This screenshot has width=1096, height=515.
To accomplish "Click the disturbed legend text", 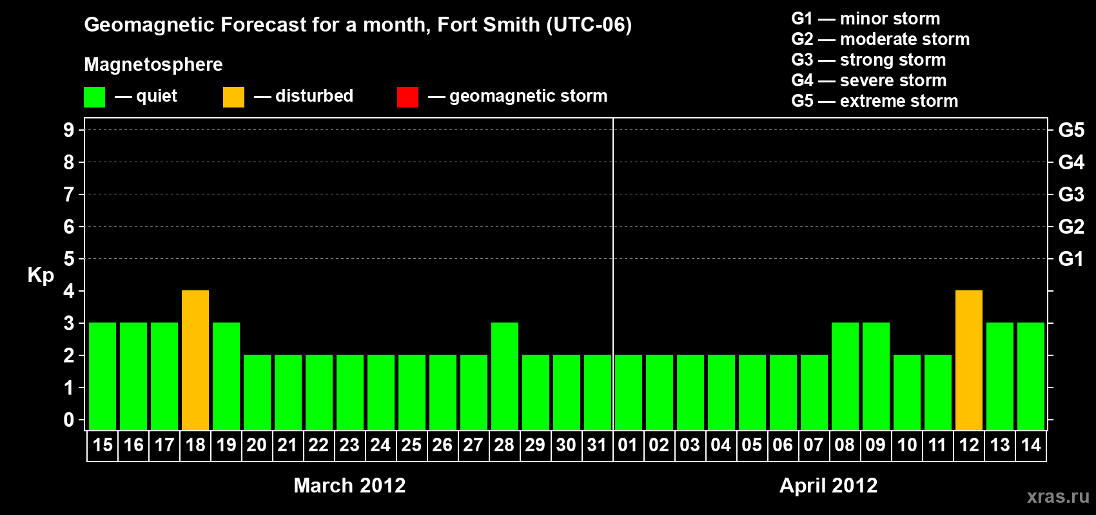I will pos(315,96).
